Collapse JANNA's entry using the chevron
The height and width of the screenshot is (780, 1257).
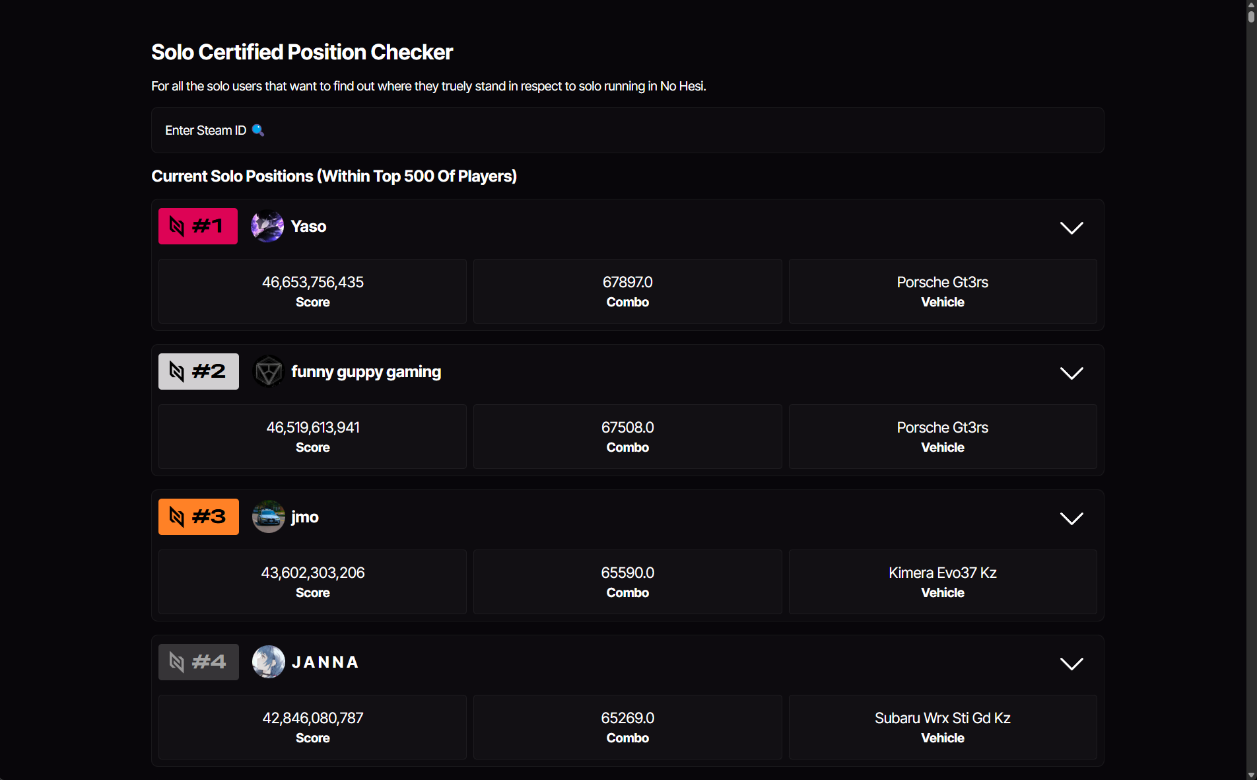(1071, 664)
